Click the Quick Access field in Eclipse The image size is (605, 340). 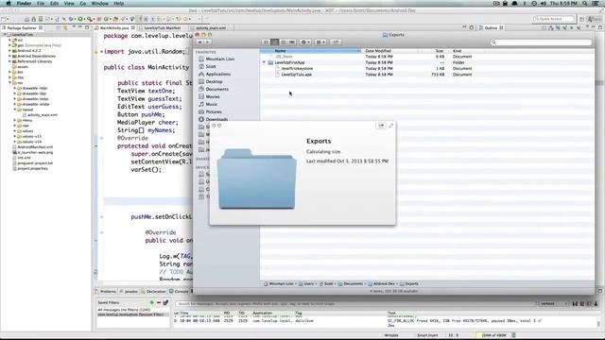point(554,19)
